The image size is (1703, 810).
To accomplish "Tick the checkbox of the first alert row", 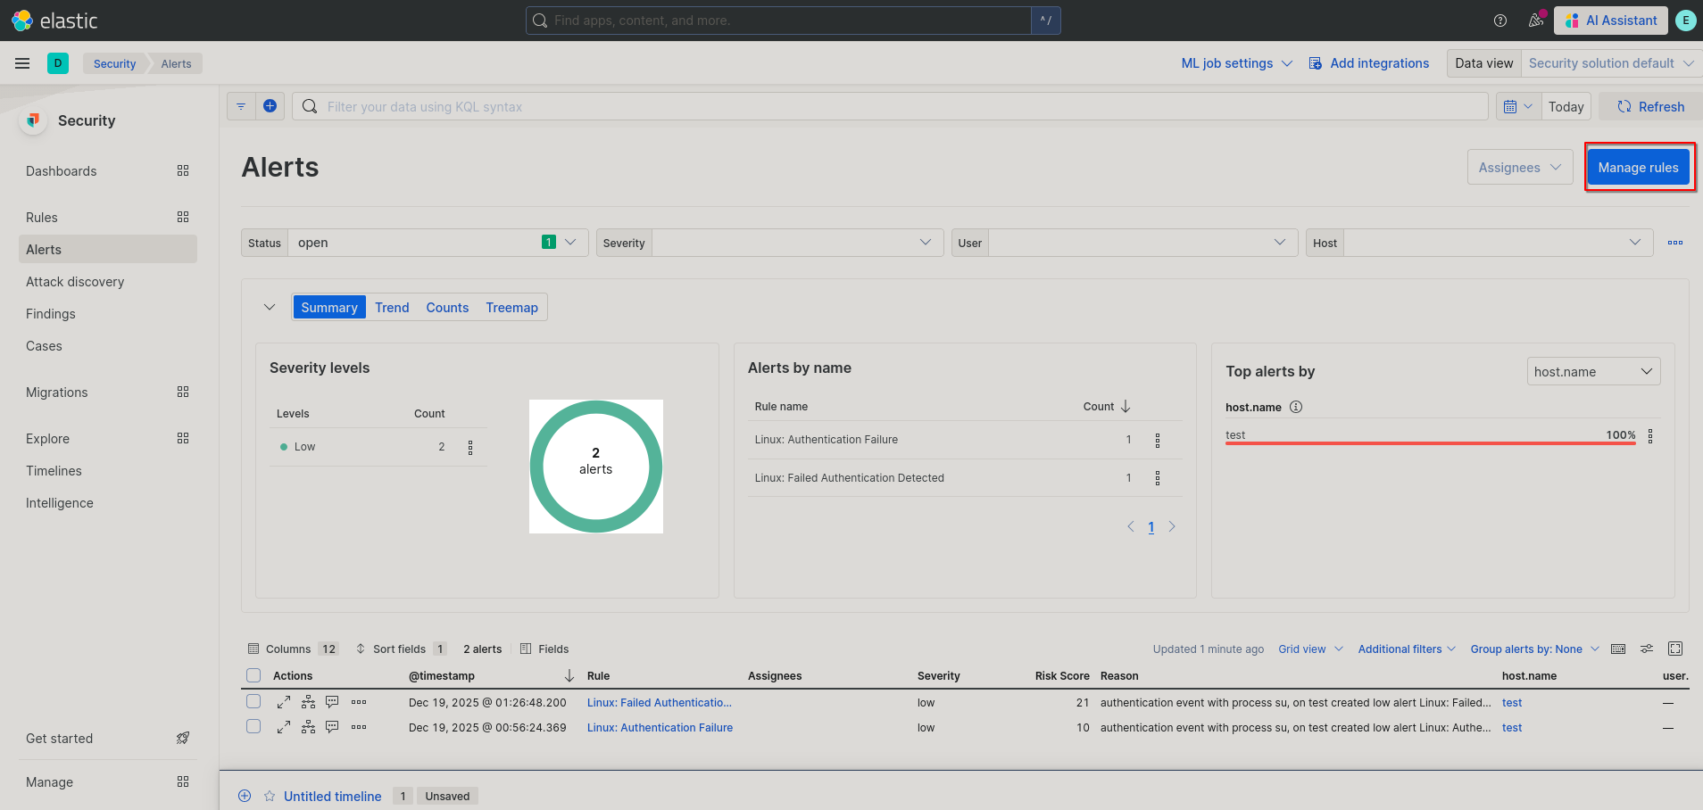I will (253, 702).
